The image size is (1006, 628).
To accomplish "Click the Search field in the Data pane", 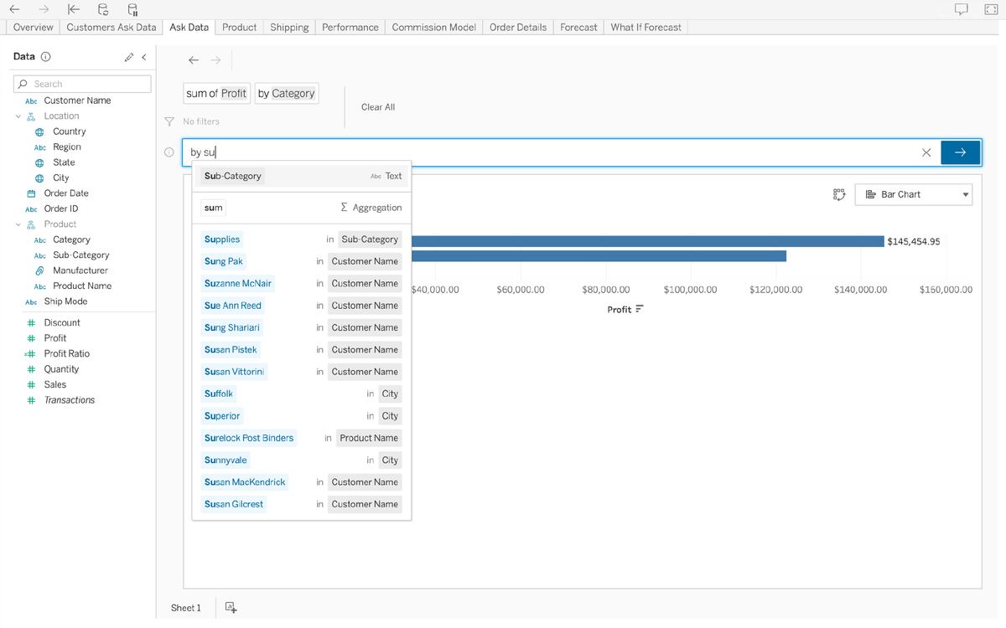I will coord(83,84).
